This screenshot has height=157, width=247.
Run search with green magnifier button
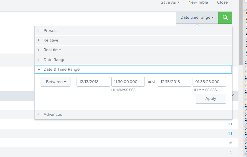(x=225, y=17)
